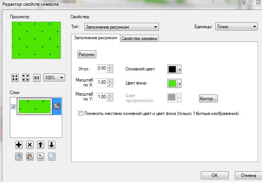Click the copy layer icon
Viewport: 262px width, 182px height.
click(19, 157)
